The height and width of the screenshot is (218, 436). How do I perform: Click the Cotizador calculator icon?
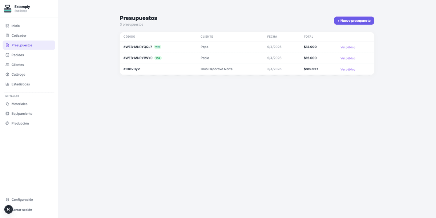pyautogui.click(x=7, y=35)
